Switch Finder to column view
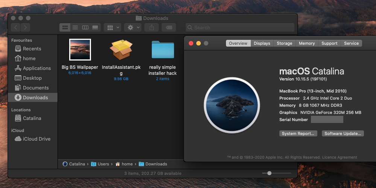The image size is (376, 188). point(85,27)
